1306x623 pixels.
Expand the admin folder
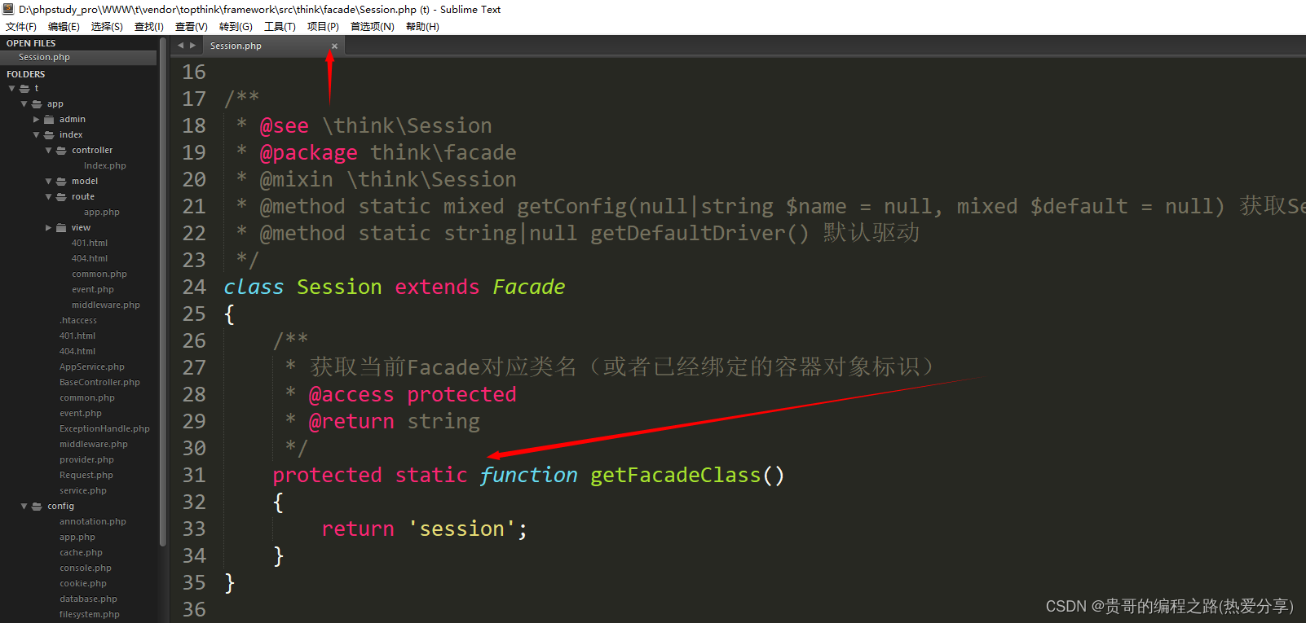(x=36, y=120)
